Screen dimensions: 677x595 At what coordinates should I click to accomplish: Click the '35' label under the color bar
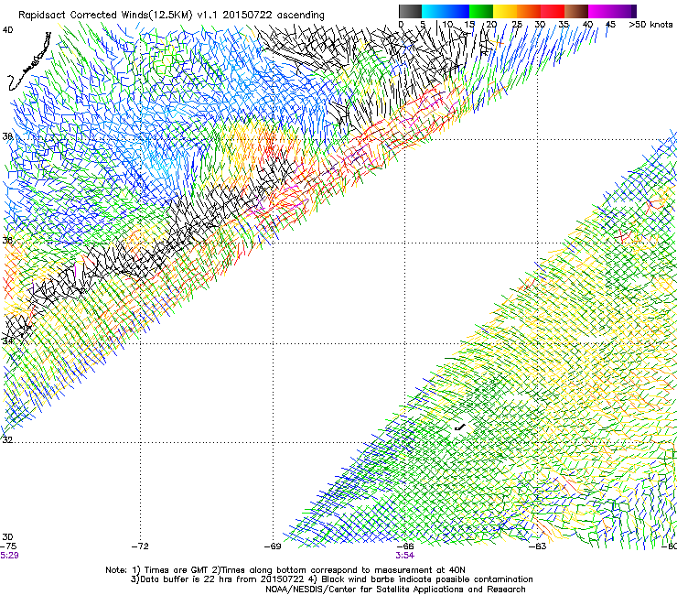point(564,25)
